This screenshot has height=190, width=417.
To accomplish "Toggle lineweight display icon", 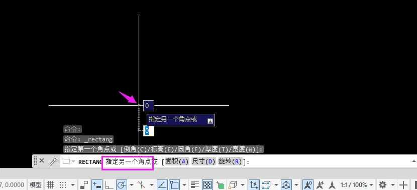I will [x=195, y=184].
